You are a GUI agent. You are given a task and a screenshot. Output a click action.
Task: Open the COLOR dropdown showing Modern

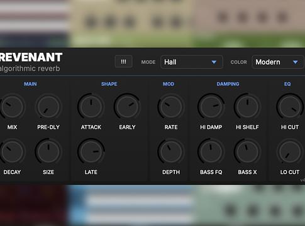click(277, 62)
